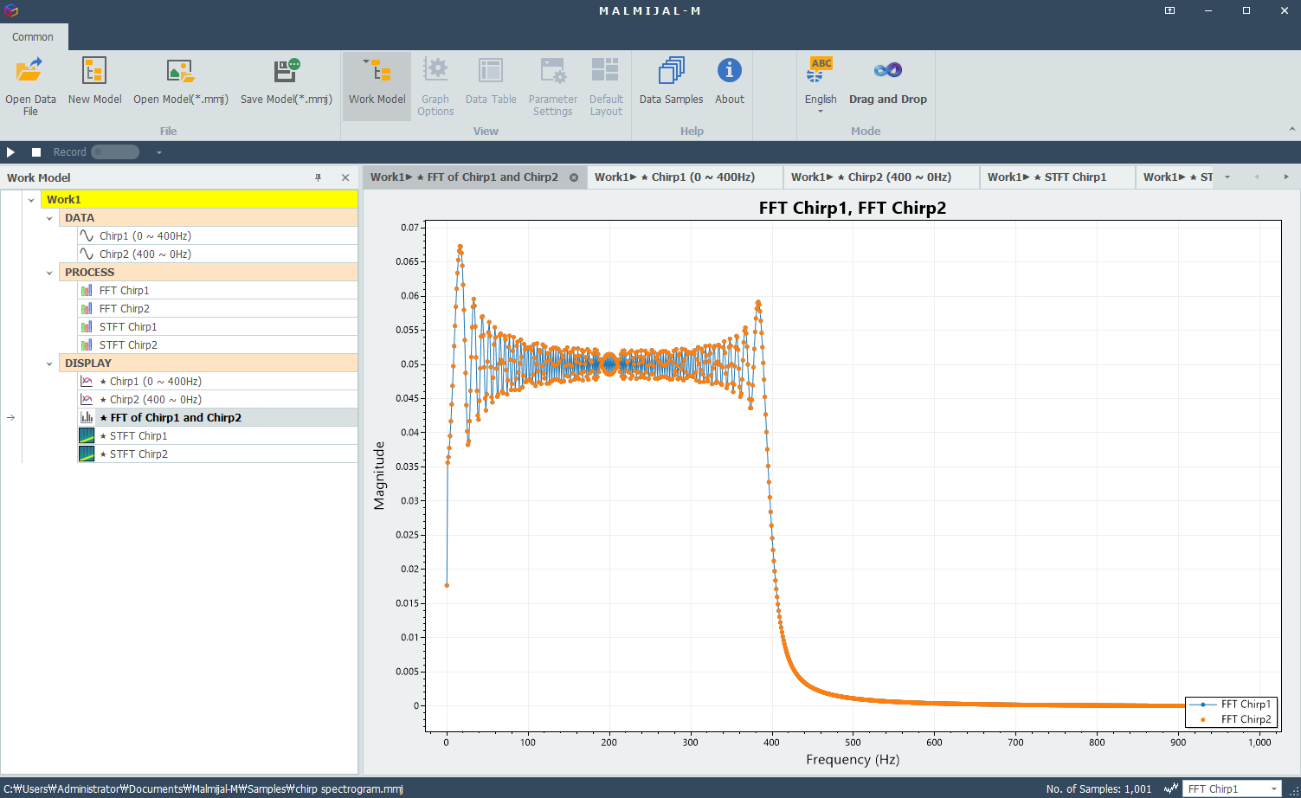The width and height of the screenshot is (1301, 798).
Task: Stop playback with the stop button
Action: [36, 152]
